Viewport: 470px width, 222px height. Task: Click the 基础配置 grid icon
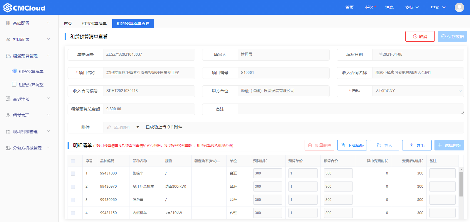point(8,23)
